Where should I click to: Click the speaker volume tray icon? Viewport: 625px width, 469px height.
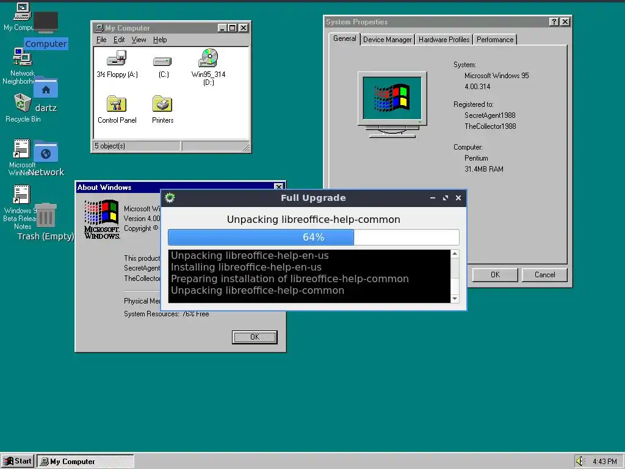(580, 461)
